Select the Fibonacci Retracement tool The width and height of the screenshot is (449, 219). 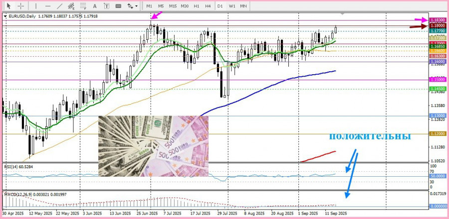click(83, 5)
